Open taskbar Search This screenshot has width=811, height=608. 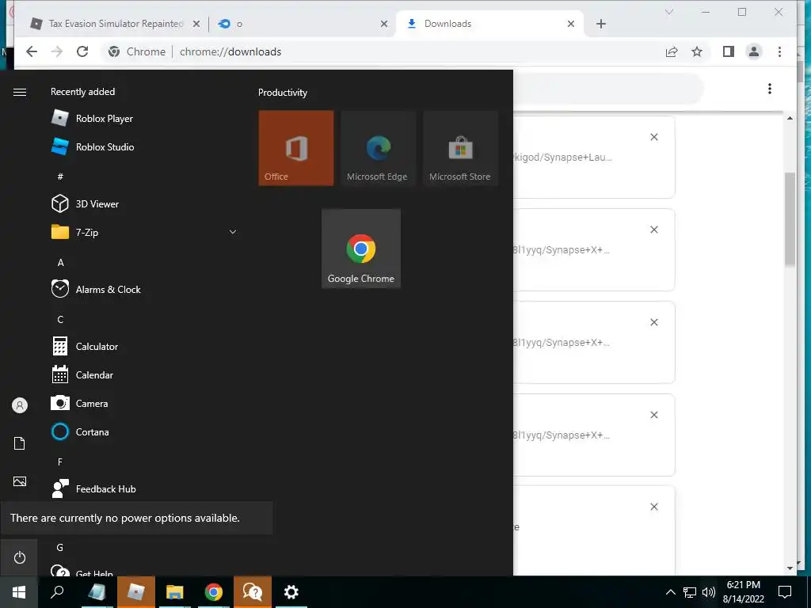pos(57,592)
